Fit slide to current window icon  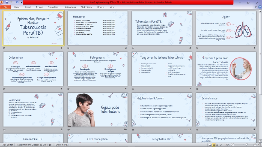click(259, 145)
